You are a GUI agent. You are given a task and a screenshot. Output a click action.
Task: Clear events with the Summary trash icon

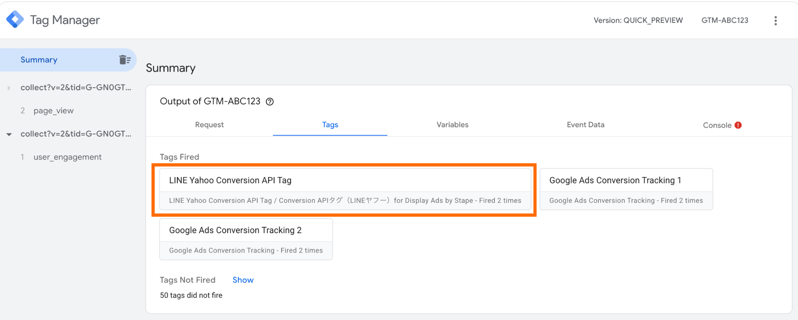click(x=125, y=60)
